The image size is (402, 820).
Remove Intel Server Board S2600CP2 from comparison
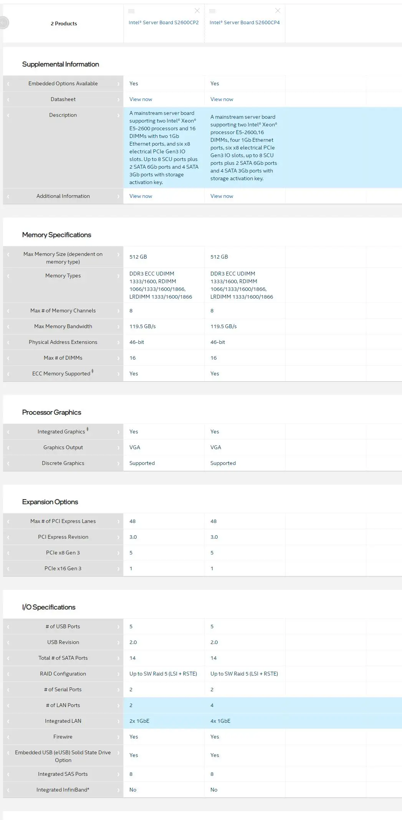[x=197, y=11]
